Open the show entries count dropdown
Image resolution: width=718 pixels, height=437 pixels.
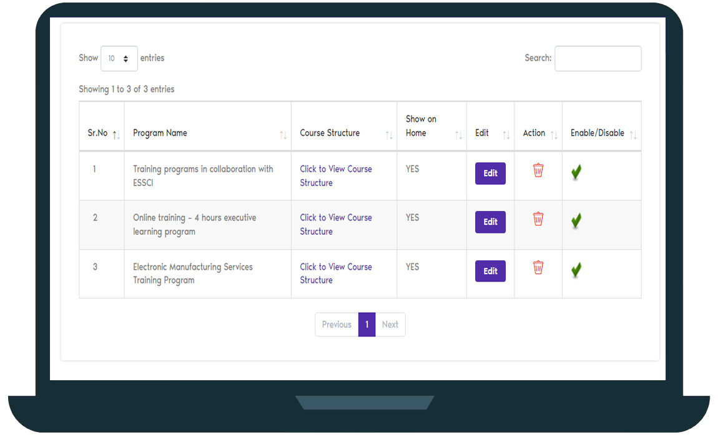[x=119, y=59]
